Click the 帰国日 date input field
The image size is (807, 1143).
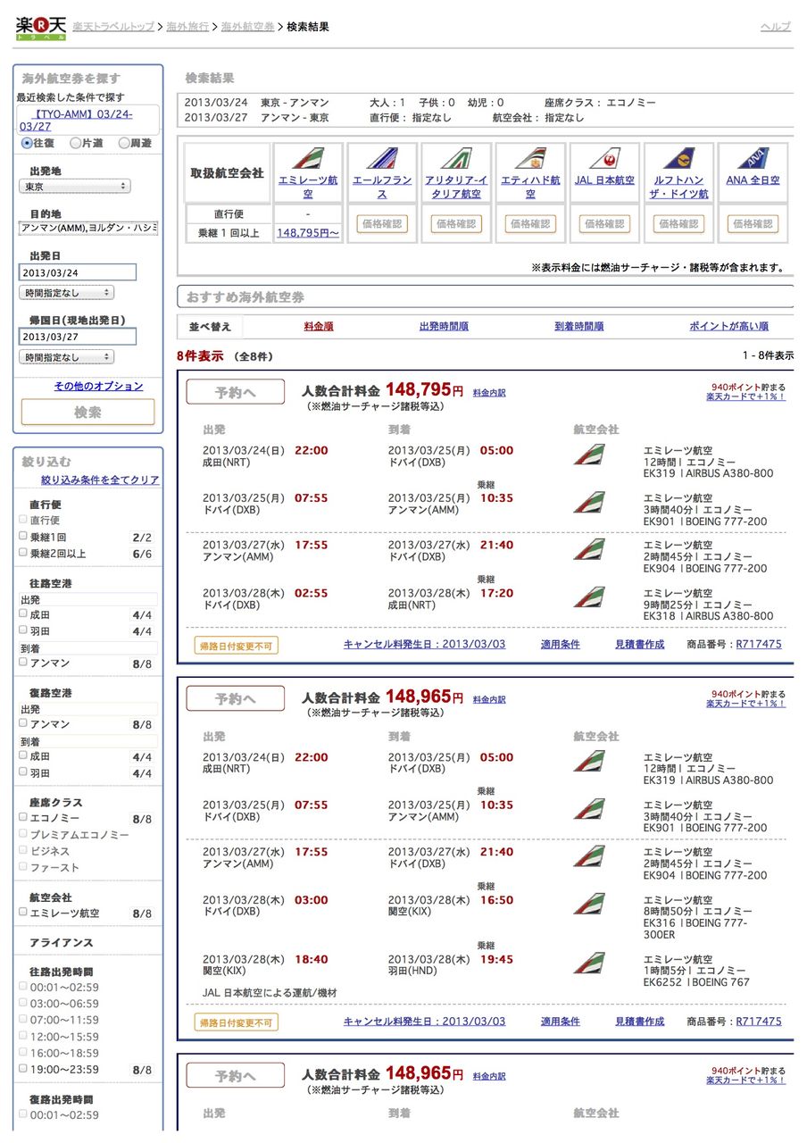78,337
